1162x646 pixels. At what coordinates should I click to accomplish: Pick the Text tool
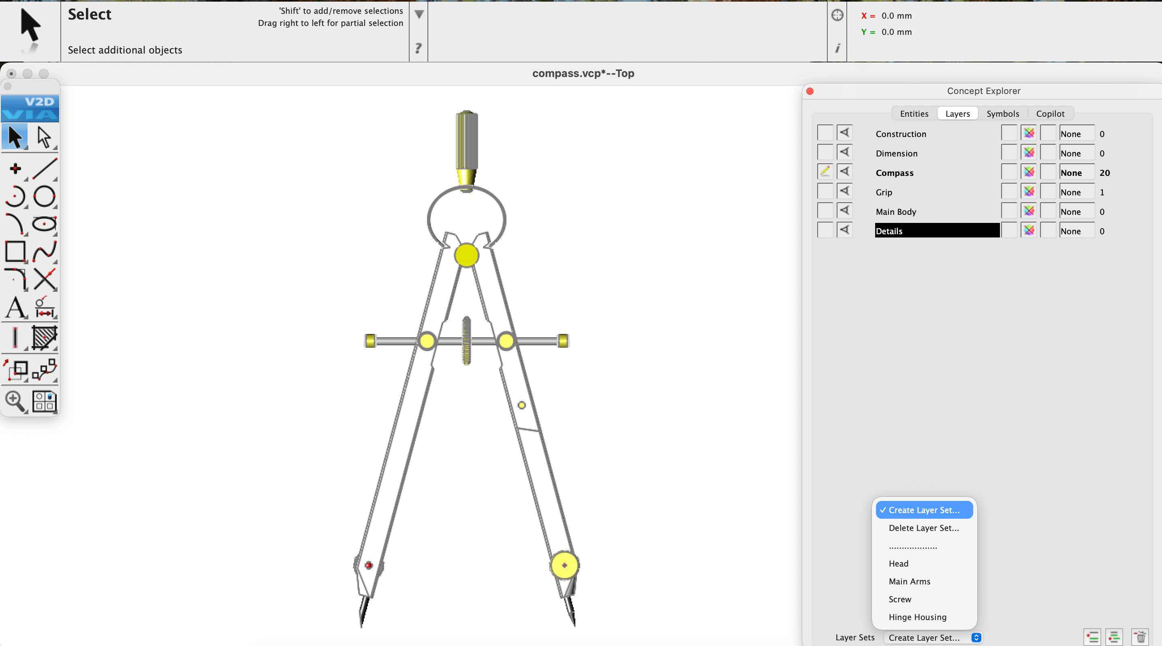(x=15, y=308)
